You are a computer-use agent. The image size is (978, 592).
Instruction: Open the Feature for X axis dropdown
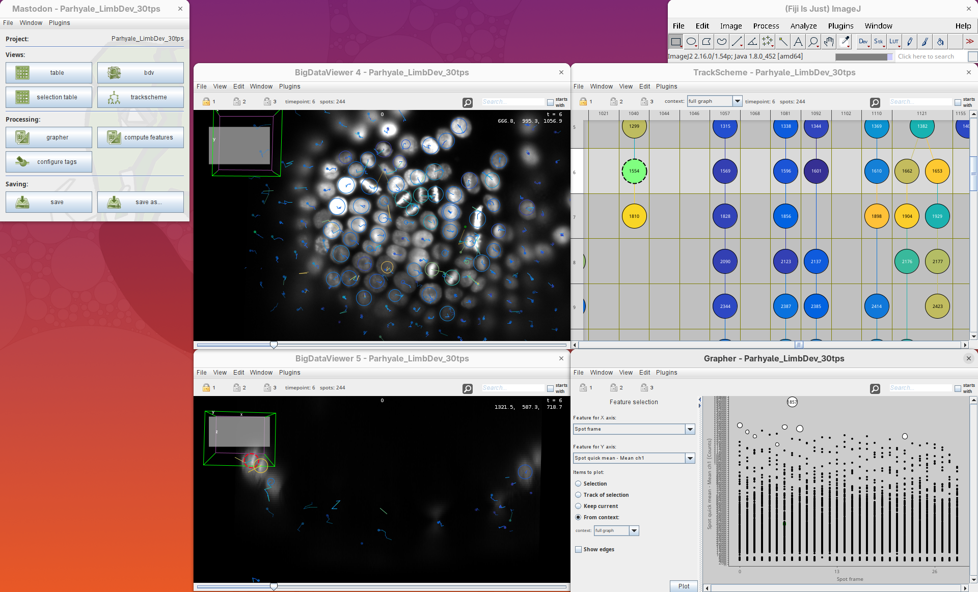pyautogui.click(x=690, y=429)
